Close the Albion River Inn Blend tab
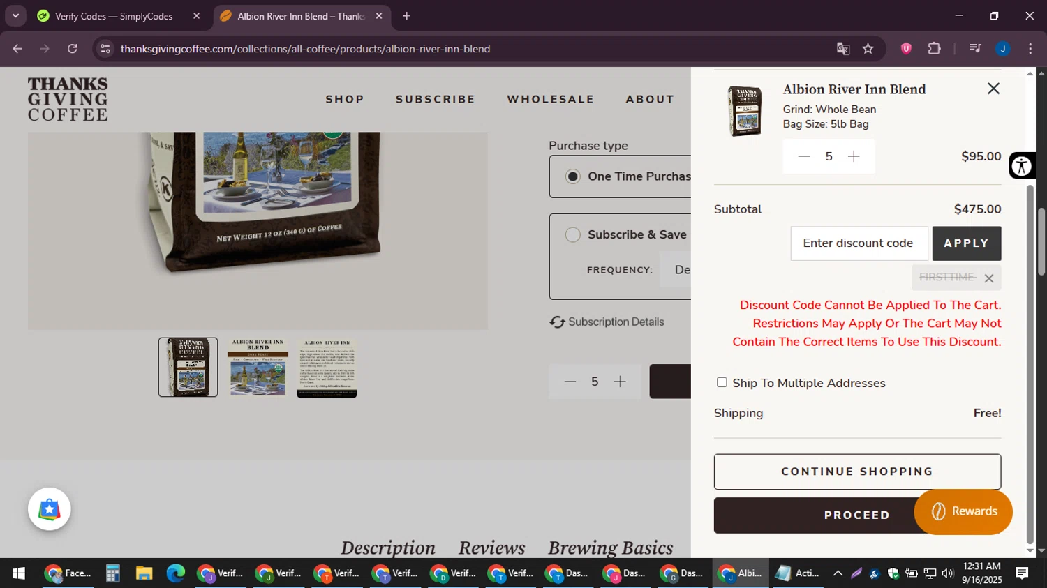Screen dimensions: 1047x588 tap(379, 16)
